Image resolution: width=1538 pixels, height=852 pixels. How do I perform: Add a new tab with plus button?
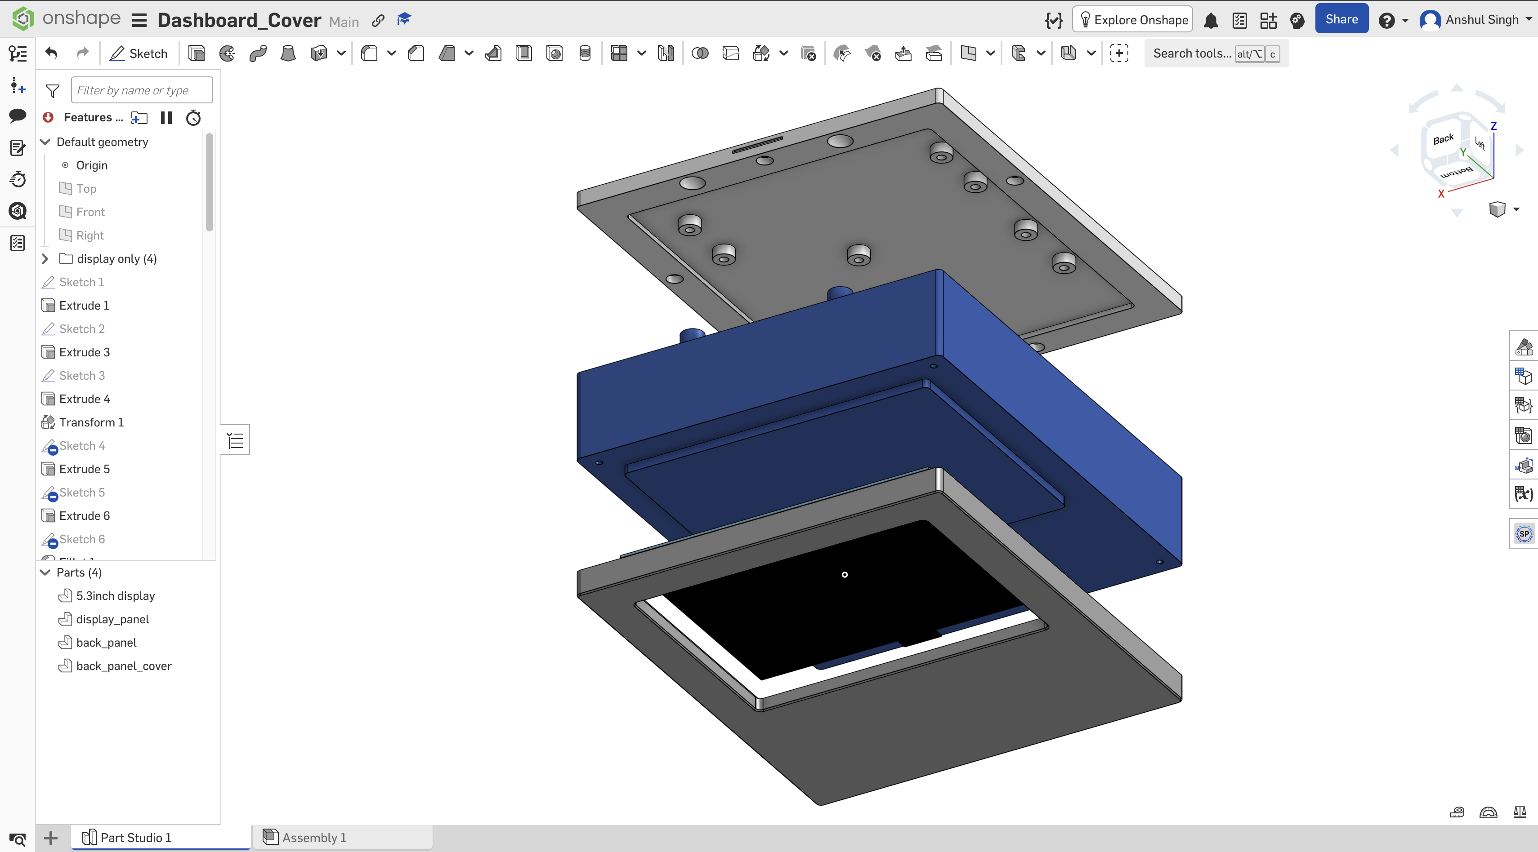[x=51, y=838]
